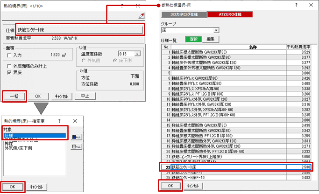Close the 熱的境界(床)一括変更 dialog
The height and width of the screenshot is (194, 319).
(x=75, y=121)
